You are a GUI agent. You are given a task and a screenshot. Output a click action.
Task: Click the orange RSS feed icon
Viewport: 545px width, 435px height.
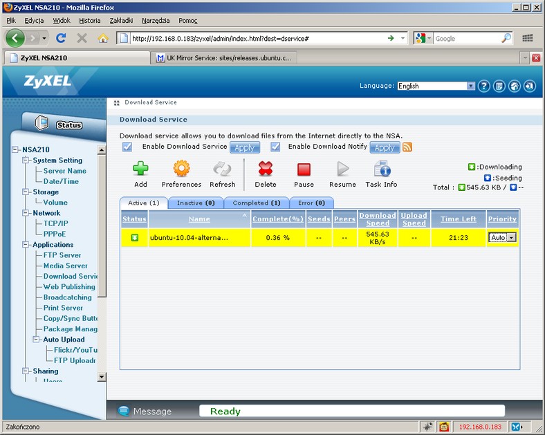[407, 147]
